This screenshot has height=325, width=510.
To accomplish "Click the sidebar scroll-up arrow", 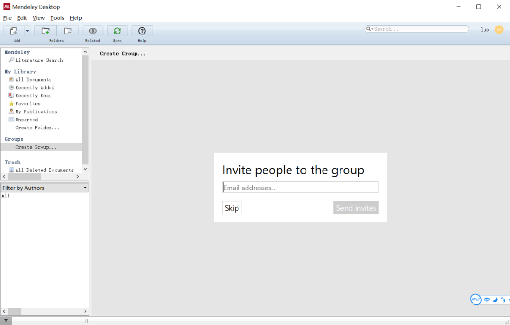I will point(85,52).
